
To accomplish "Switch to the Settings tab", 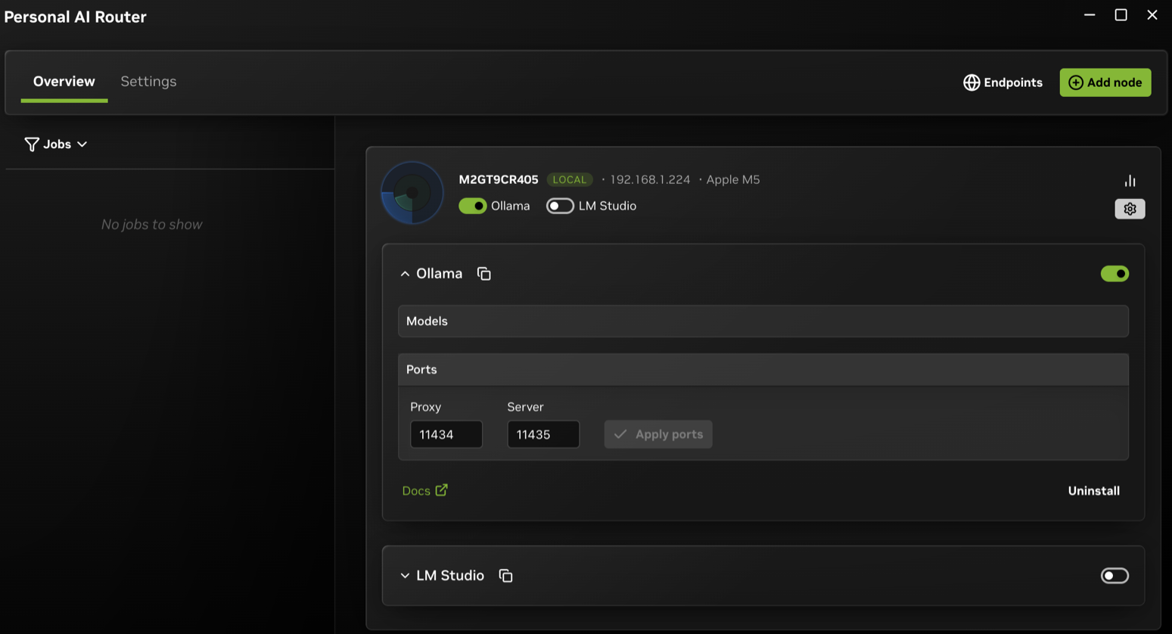I will click(148, 81).
